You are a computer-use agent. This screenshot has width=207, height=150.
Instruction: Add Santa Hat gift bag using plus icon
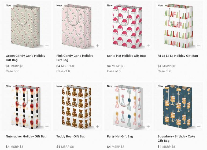(148, 46)
